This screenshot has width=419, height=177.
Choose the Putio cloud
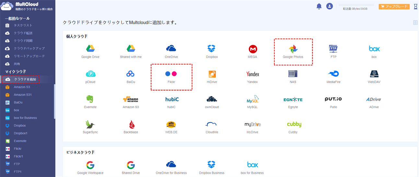[x=333, y=102]
